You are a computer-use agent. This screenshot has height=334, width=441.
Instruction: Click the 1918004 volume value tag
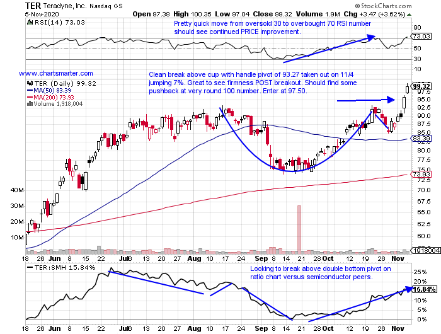pyautogui.click(x=425, y=250)
